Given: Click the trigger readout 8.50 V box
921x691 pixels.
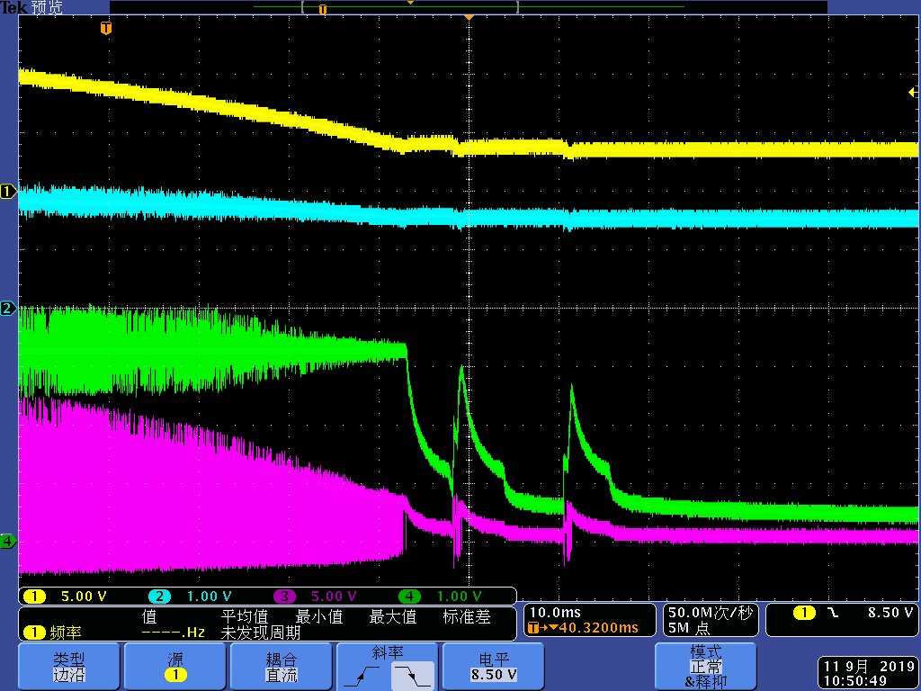Looking at the screenshot, I should pos(840,620).
